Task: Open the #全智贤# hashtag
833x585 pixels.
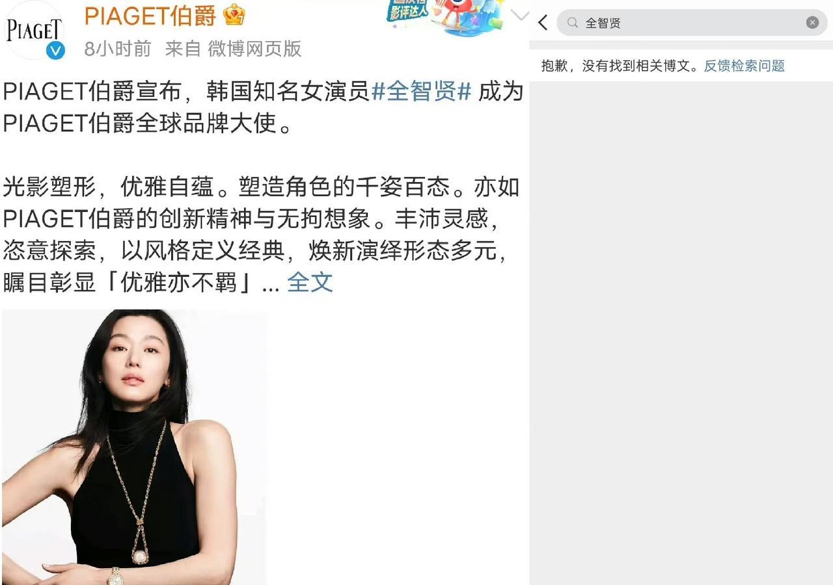Action: coord(421,92)
